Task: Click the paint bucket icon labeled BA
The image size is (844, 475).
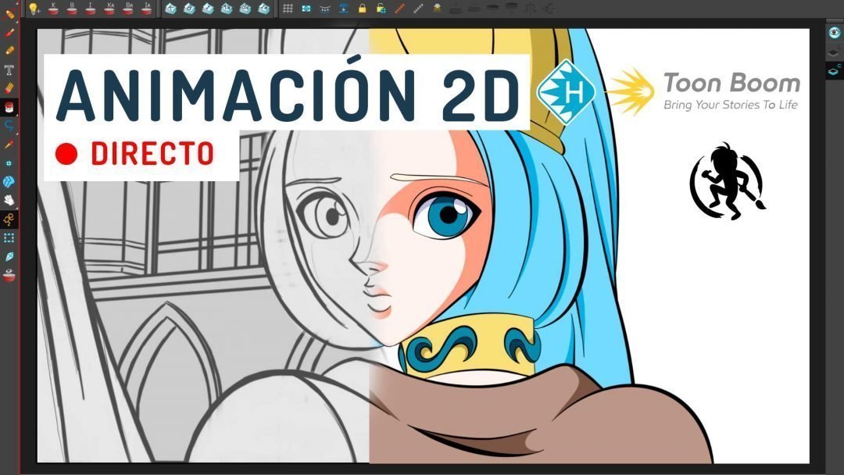Action: click(x=128, y=9)
